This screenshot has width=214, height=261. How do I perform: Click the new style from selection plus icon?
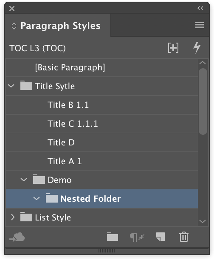click(x=173, y=48)
